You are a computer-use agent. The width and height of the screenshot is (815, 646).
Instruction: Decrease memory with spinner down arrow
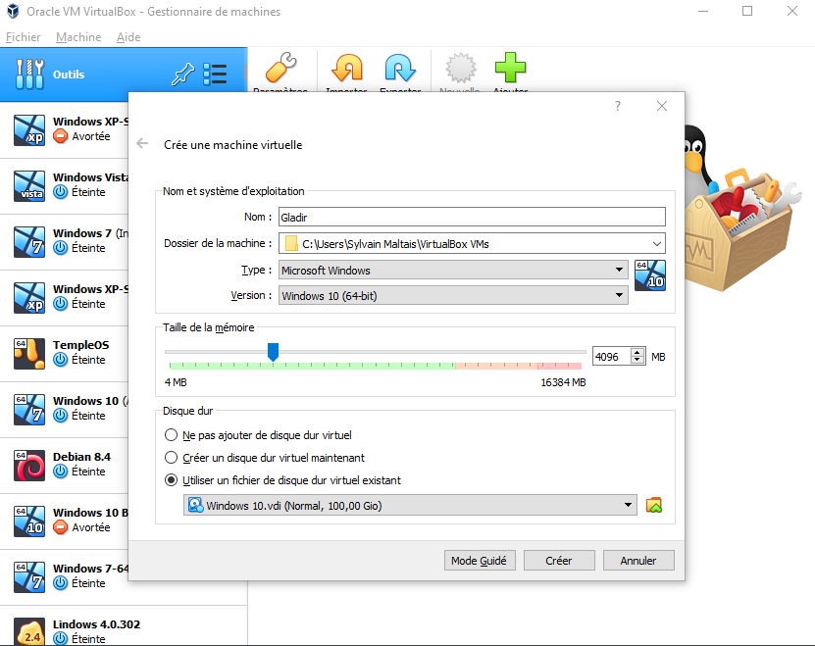coord(637,360)
